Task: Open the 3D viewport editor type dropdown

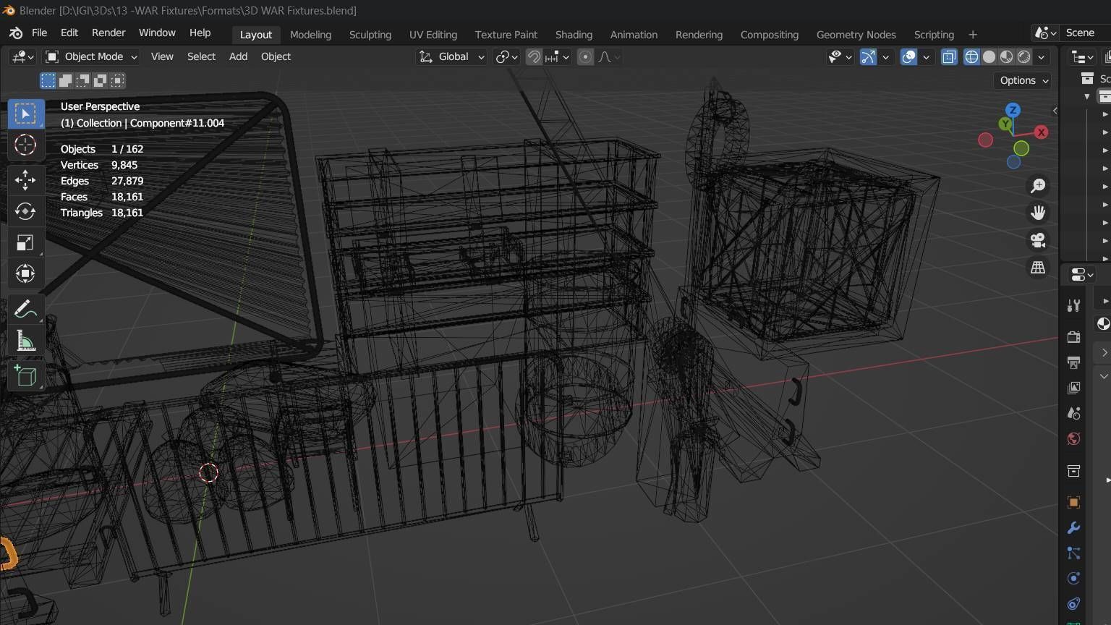Action: [x=22, y=56]
